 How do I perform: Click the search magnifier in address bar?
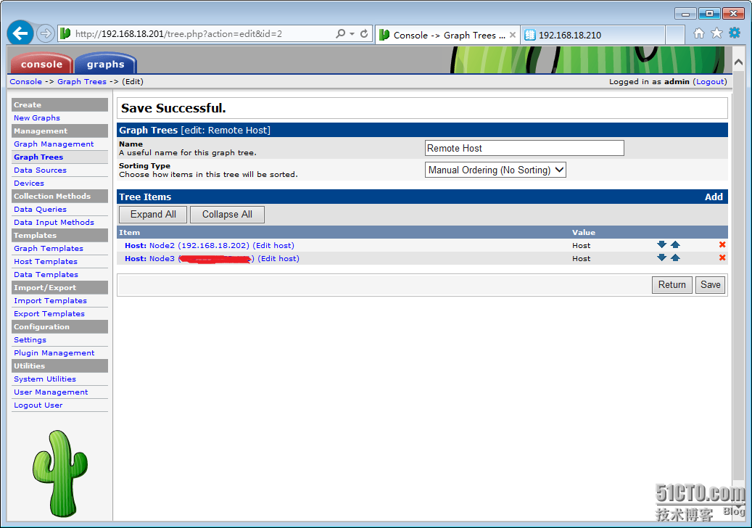(340, 33)
